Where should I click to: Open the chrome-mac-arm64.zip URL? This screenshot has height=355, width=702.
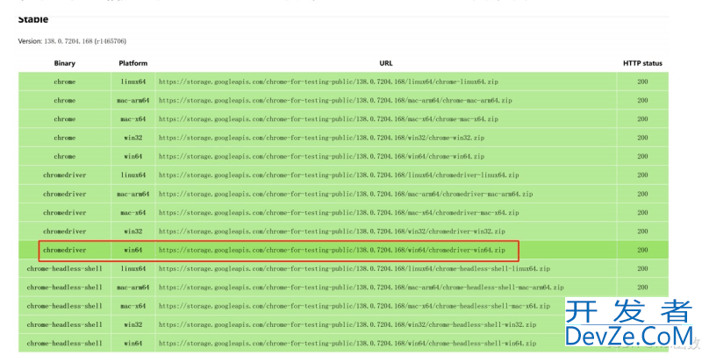[335, 101]
